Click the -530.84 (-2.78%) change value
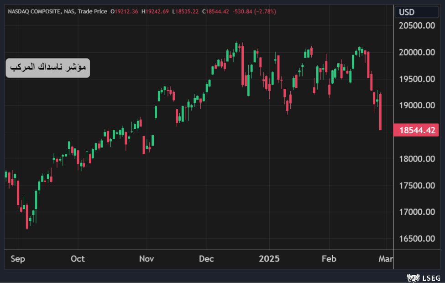 tap(254, 11)
